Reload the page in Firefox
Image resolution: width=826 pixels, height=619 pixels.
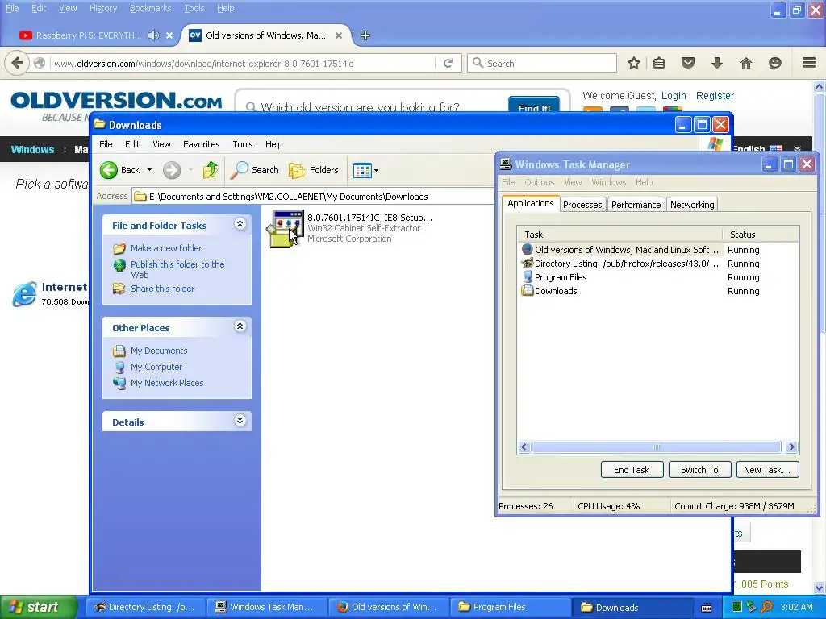pos(448,63)
